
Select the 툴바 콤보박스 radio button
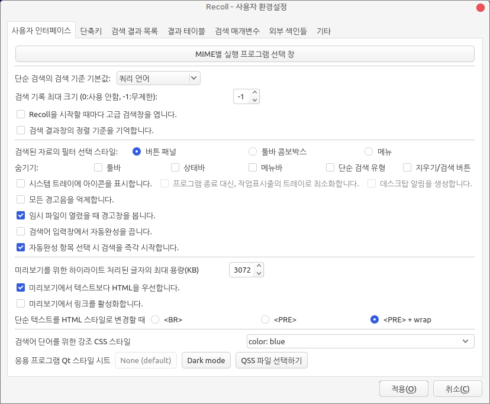[253, 151]
